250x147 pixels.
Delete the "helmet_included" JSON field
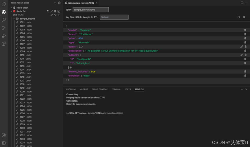245,72
